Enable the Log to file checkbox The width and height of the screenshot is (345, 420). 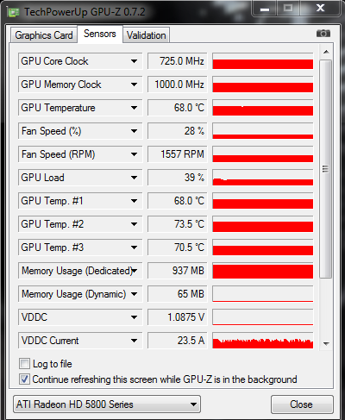pyautogui.click(x=24, y=364)
